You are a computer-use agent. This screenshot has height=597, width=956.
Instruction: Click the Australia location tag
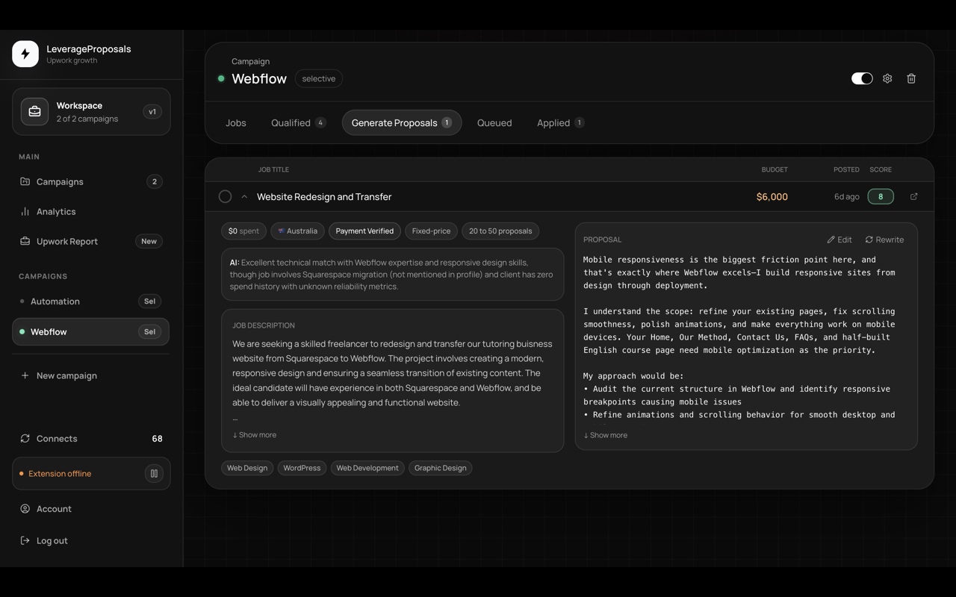click(x=297, y=231)
